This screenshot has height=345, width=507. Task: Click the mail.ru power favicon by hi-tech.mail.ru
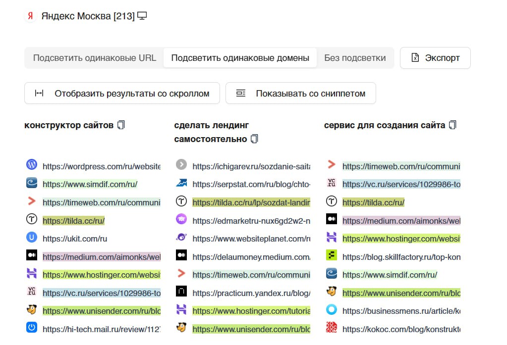32,328
